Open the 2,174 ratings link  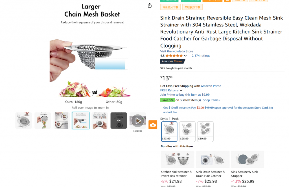(x=201, y=56)
